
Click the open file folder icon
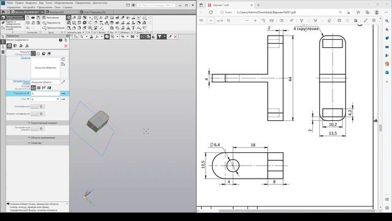[x=33, y=18]
